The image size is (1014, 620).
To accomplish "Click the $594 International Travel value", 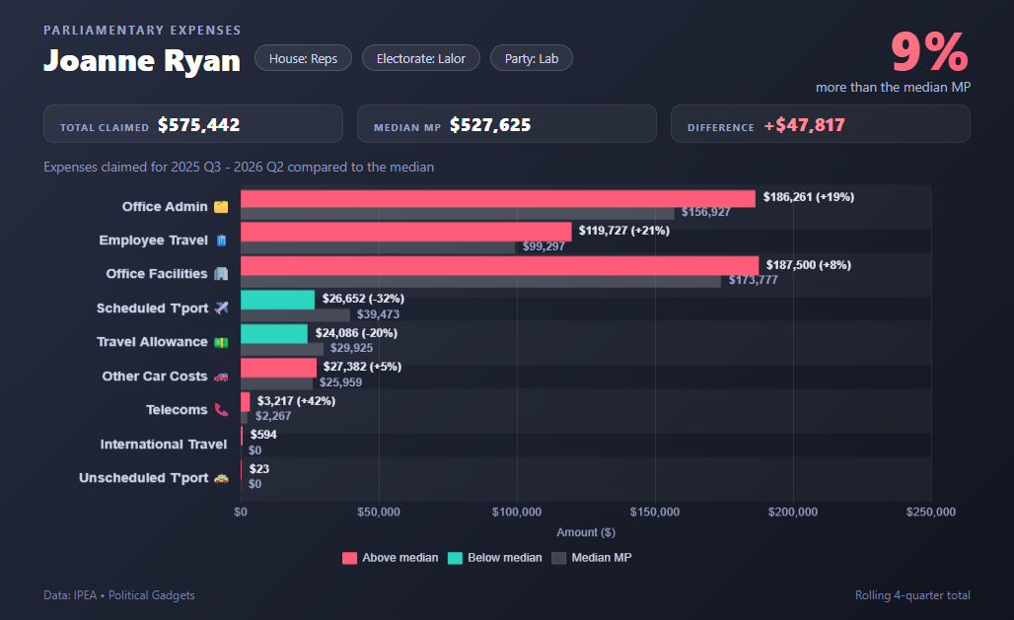I will (x=263, y=435).
